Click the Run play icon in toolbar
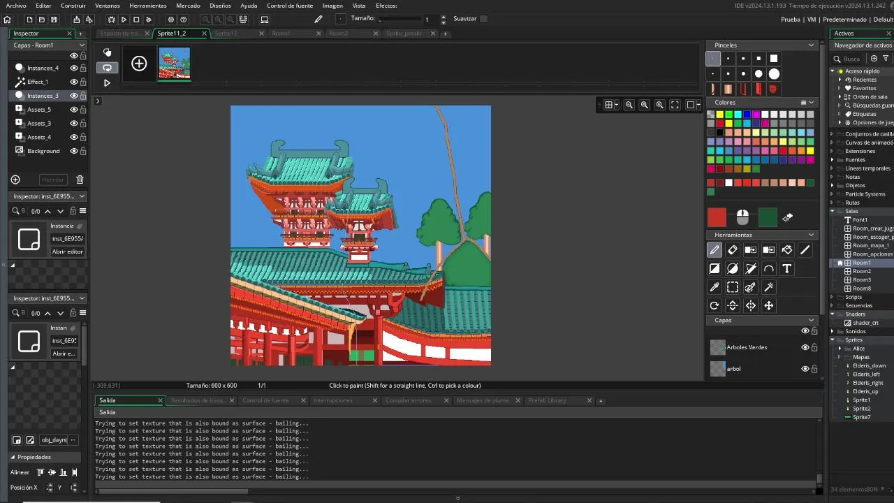 pyautogui.click(x=124, y=20)
